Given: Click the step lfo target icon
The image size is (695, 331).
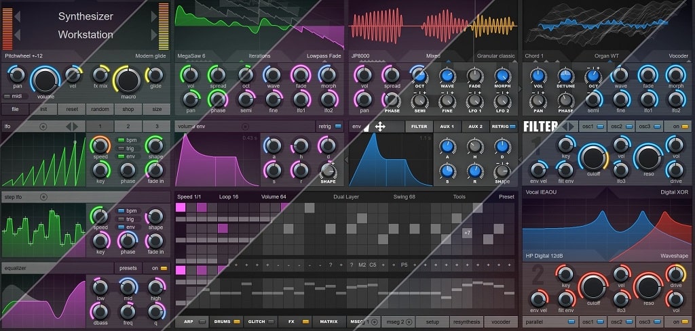Looking at the screenshot, I should pos(43,197).
